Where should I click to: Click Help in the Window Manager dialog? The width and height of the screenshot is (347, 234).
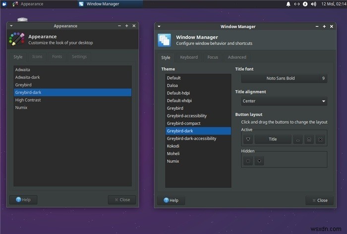[x=171, y=200]
